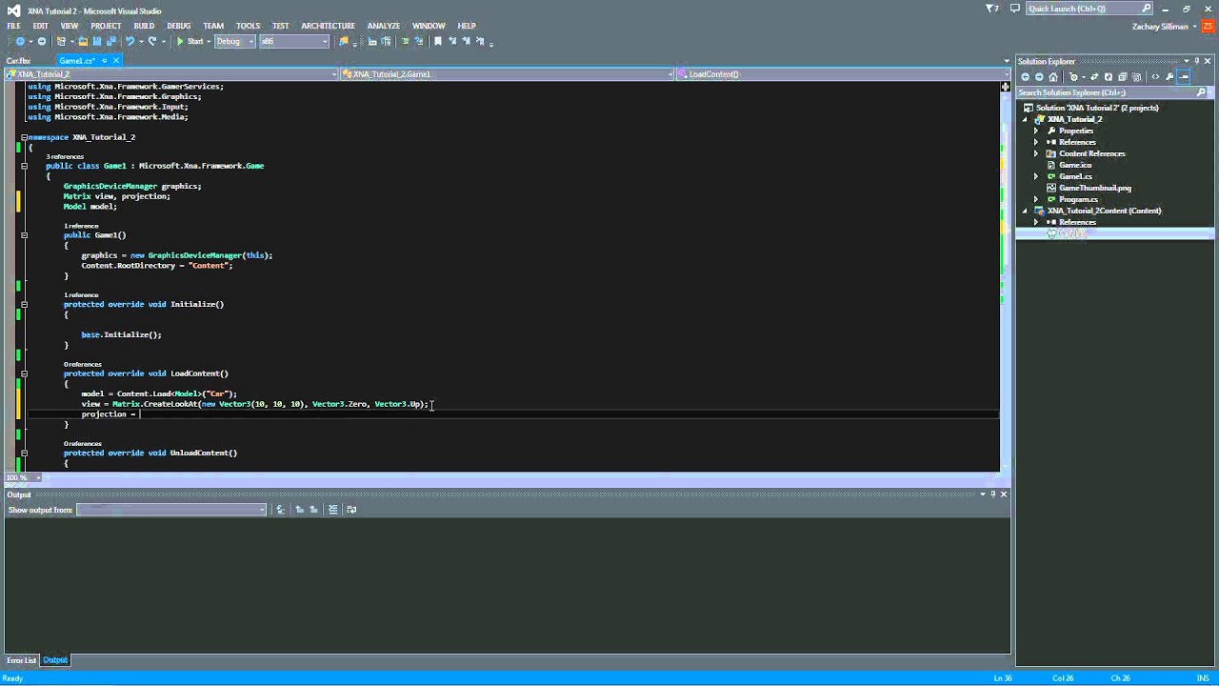Expand the Game1.cs tree node
This screenshot has width=1219, height=686.
(x=1036, y=176)
